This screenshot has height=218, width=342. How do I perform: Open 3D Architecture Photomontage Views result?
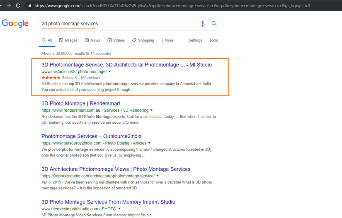pyautogui.click(x=116, y=169)
